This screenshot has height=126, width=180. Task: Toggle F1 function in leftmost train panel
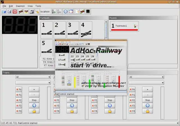tap(19, 95)
